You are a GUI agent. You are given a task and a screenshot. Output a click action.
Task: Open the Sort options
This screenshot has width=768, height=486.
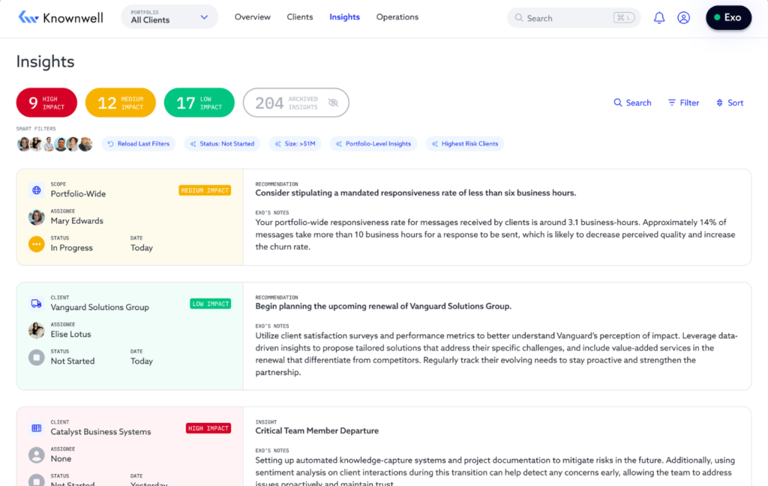[729, 102]
